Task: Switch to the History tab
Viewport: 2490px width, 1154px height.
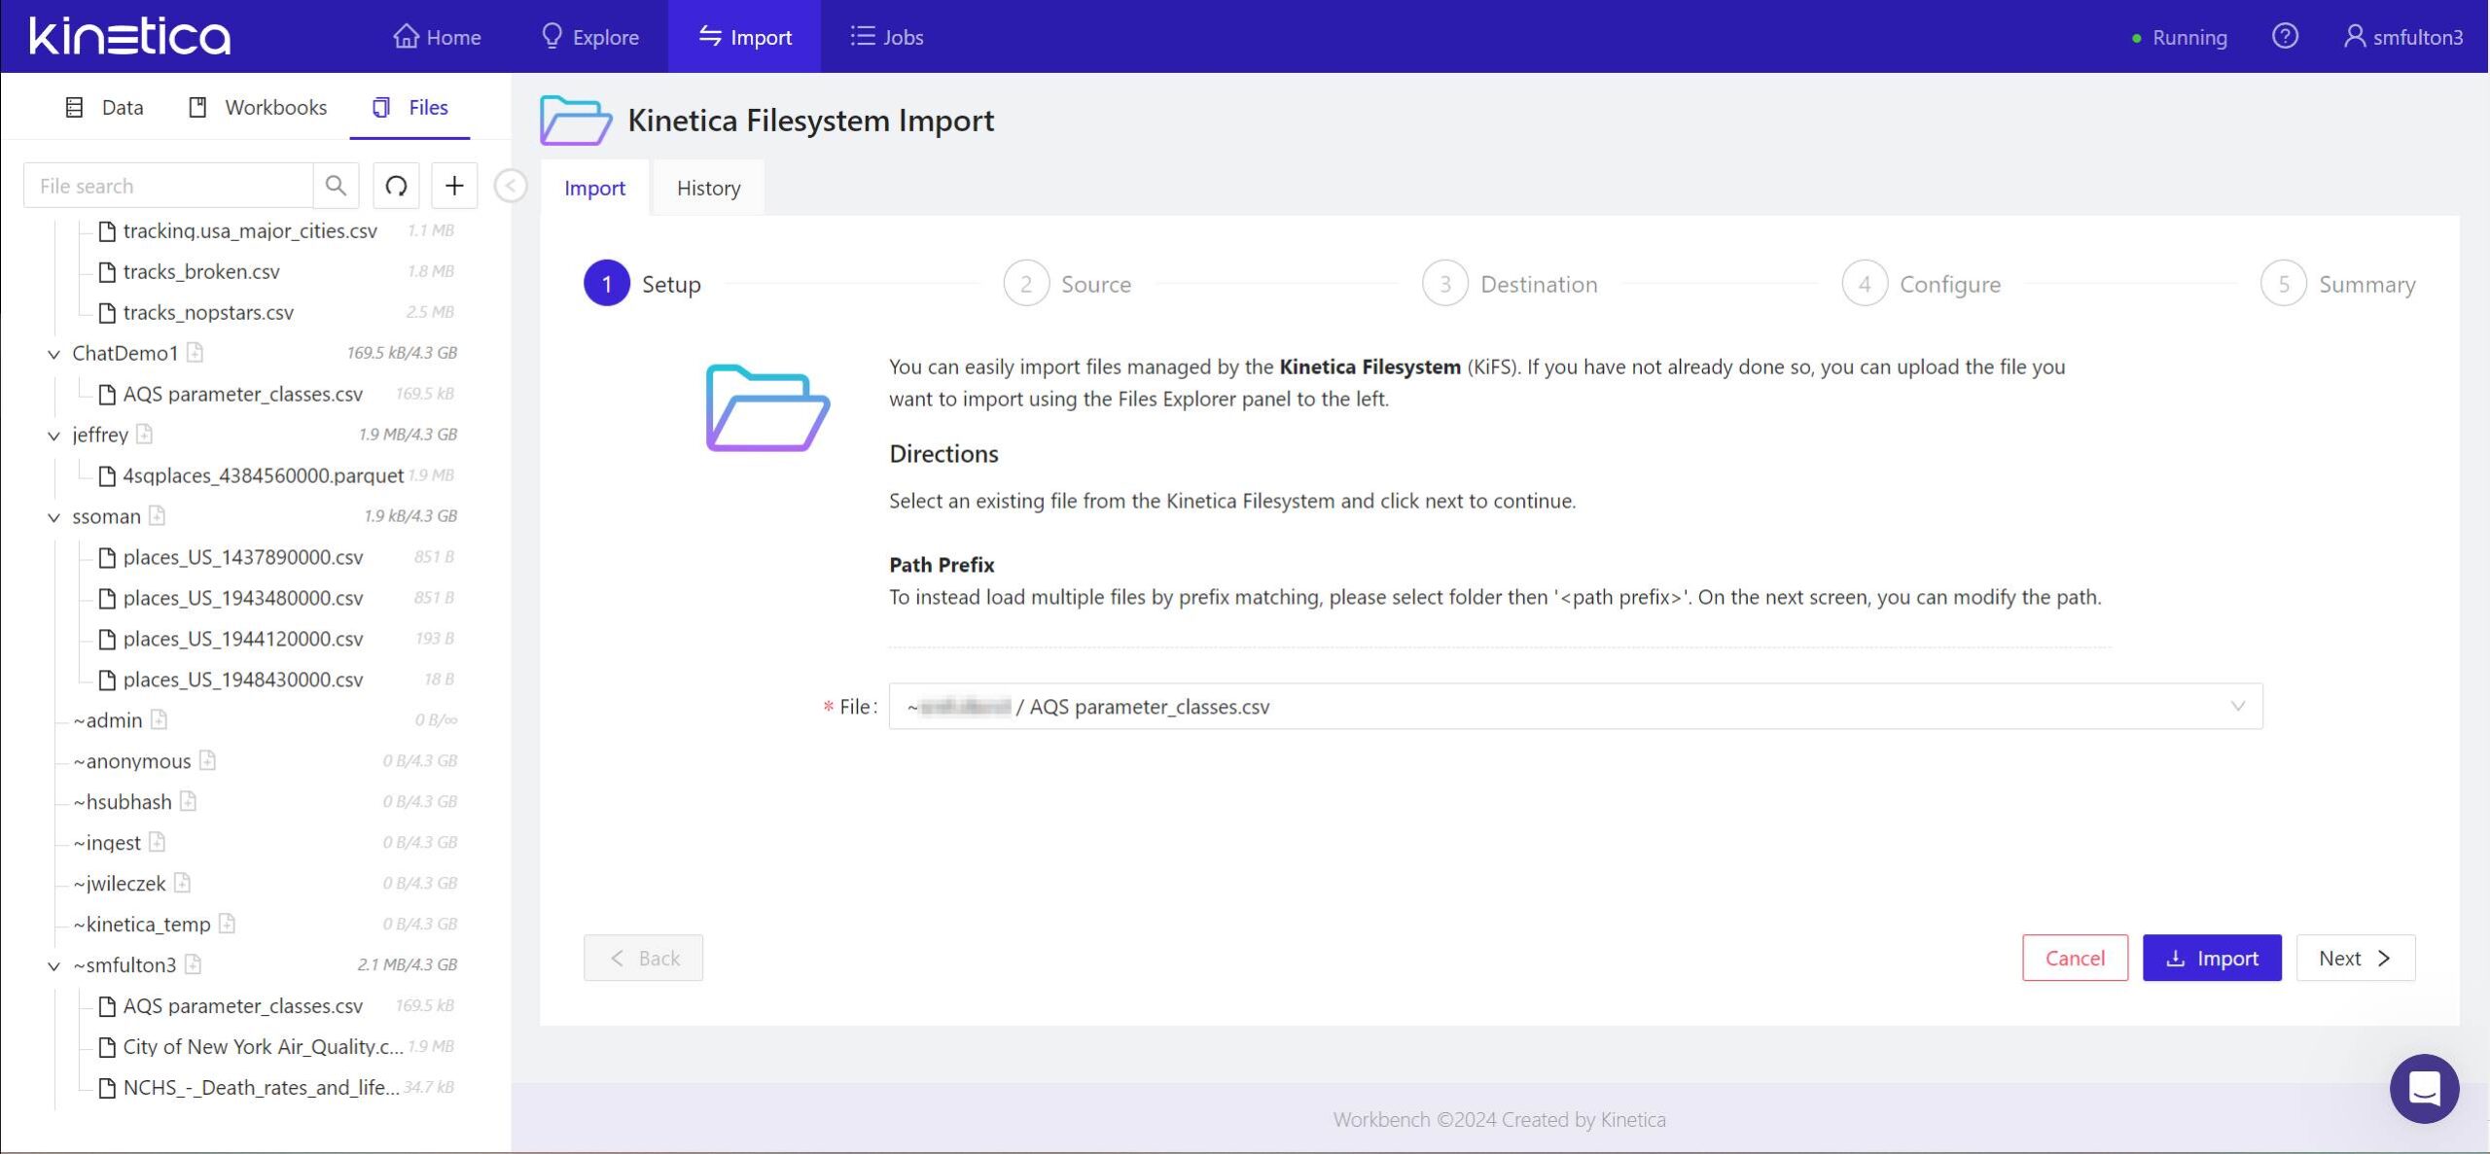Action: coord(708,188)
